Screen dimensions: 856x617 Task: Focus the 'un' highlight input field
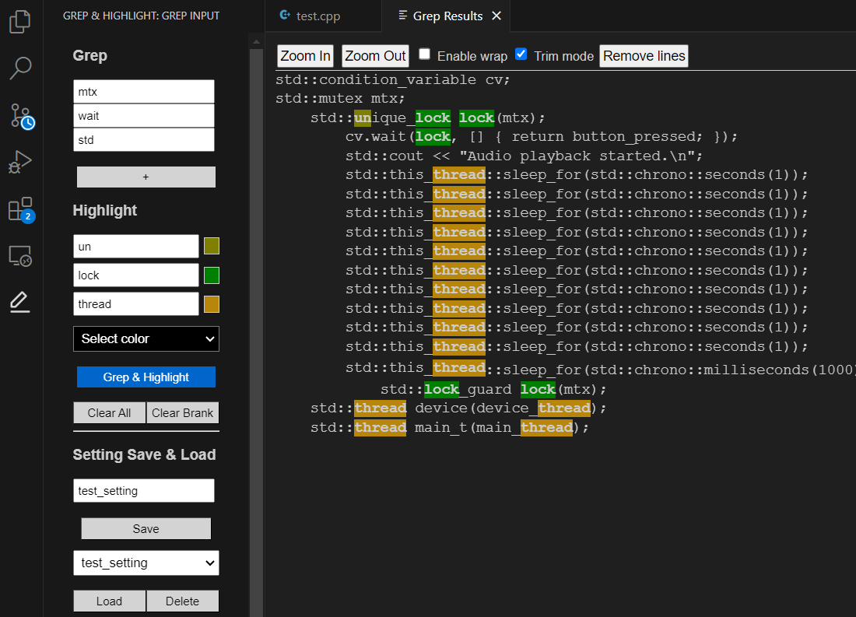(x=136, y=246)
